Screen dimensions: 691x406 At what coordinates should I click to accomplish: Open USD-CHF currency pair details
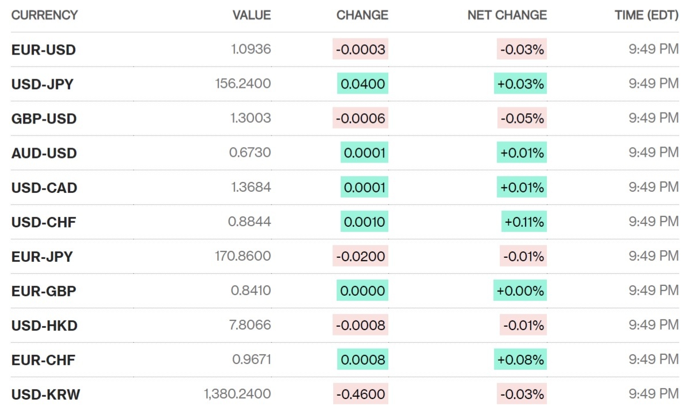click(44, 222)
